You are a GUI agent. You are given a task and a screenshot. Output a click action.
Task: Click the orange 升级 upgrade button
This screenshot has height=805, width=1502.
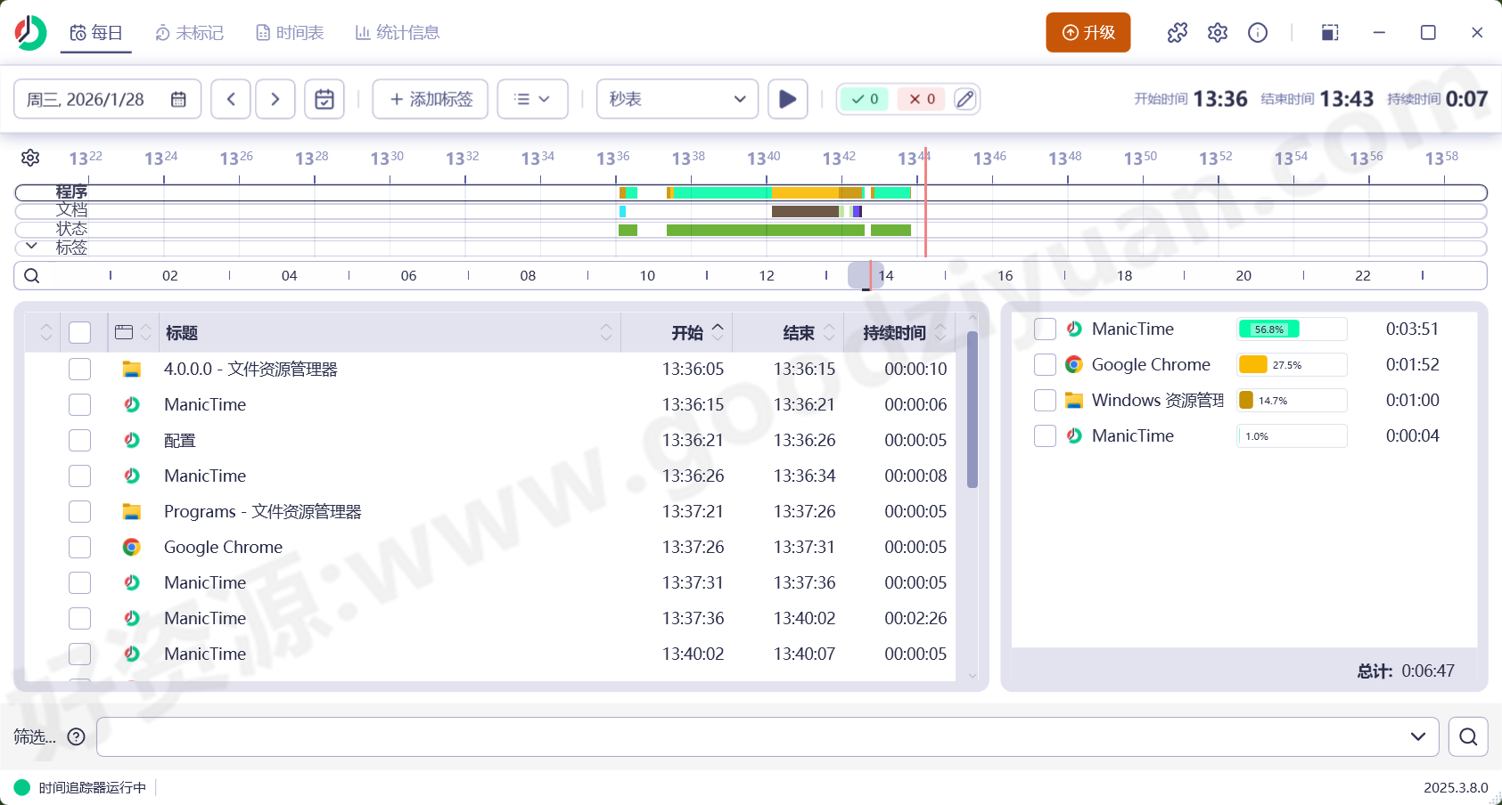pos(1088,31)
